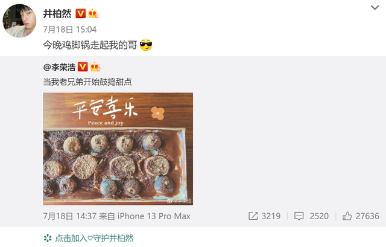Open the @李荣浩 profile link
This screenshot has width=386, height=247.
click(59, 67)
